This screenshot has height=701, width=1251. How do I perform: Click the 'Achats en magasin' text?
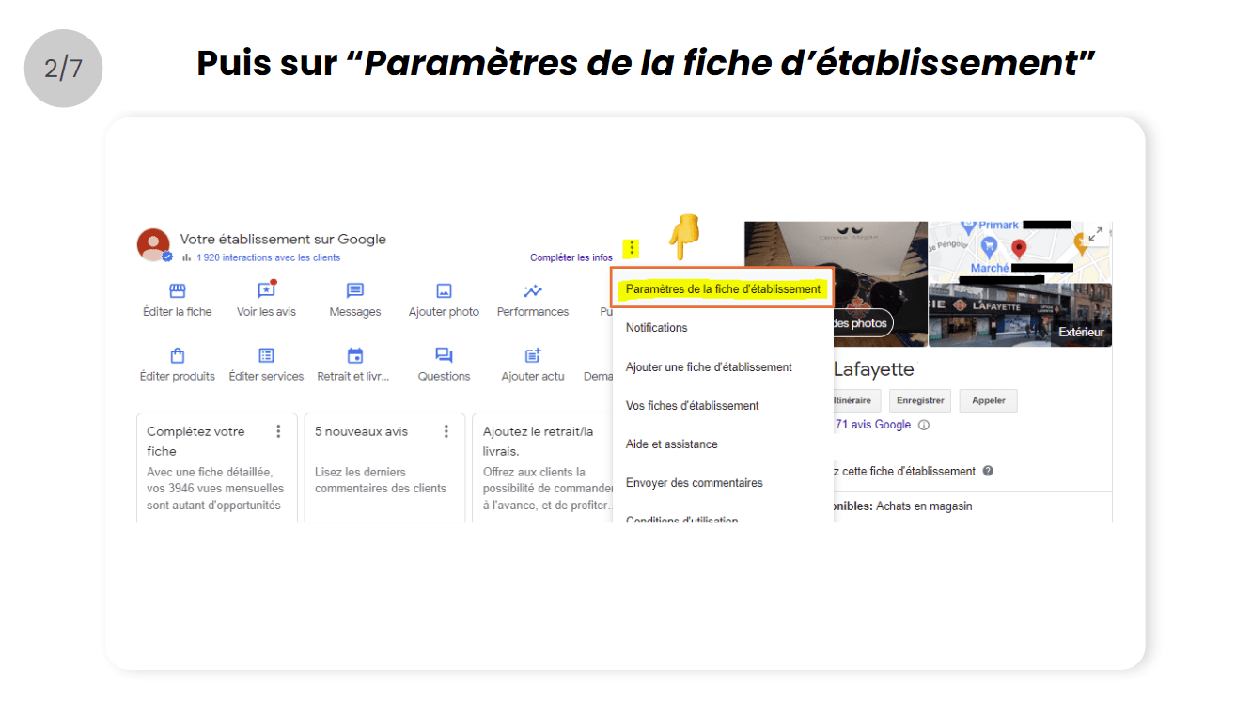coord(924,506)
